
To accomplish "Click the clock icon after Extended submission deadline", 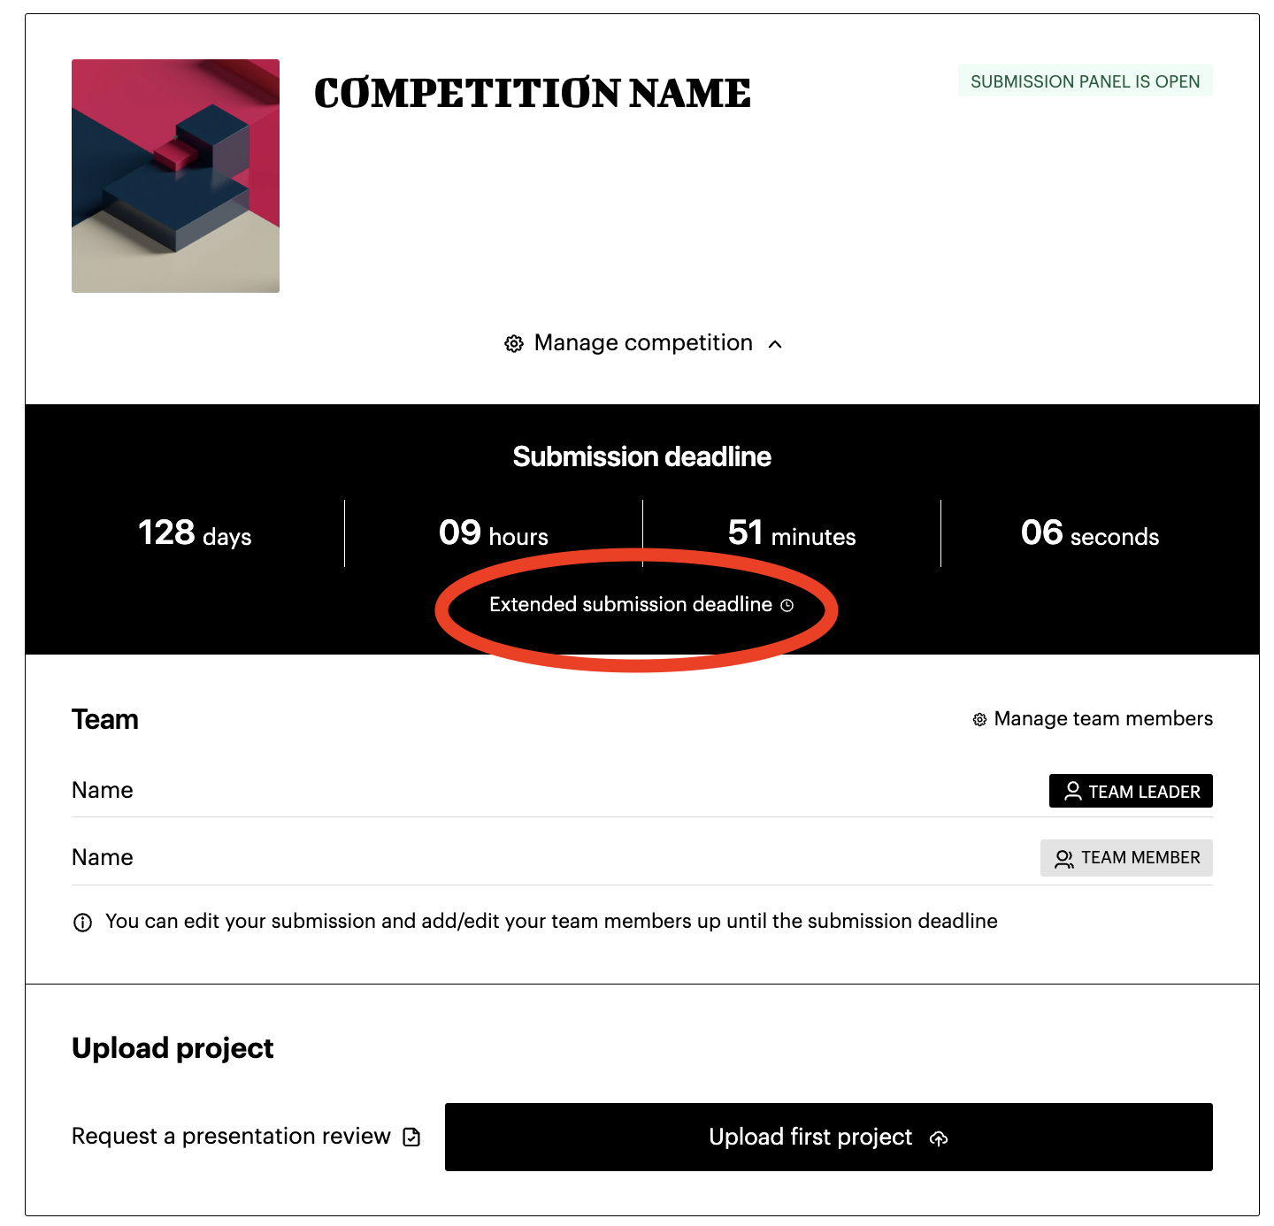I will [x=787, y=605].
